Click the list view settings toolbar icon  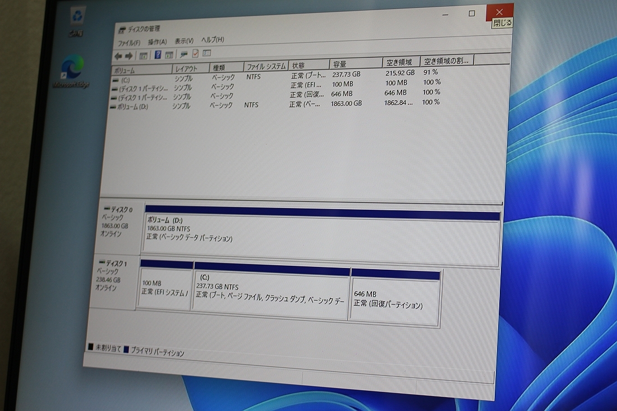(x=206, y=53)
